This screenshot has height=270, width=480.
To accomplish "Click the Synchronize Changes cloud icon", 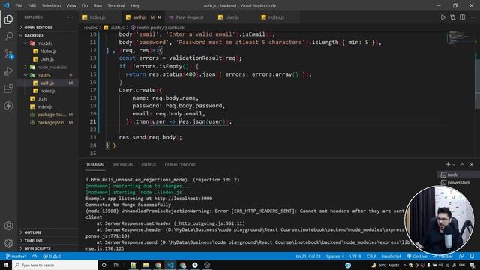I will click(x=34, y=256).
